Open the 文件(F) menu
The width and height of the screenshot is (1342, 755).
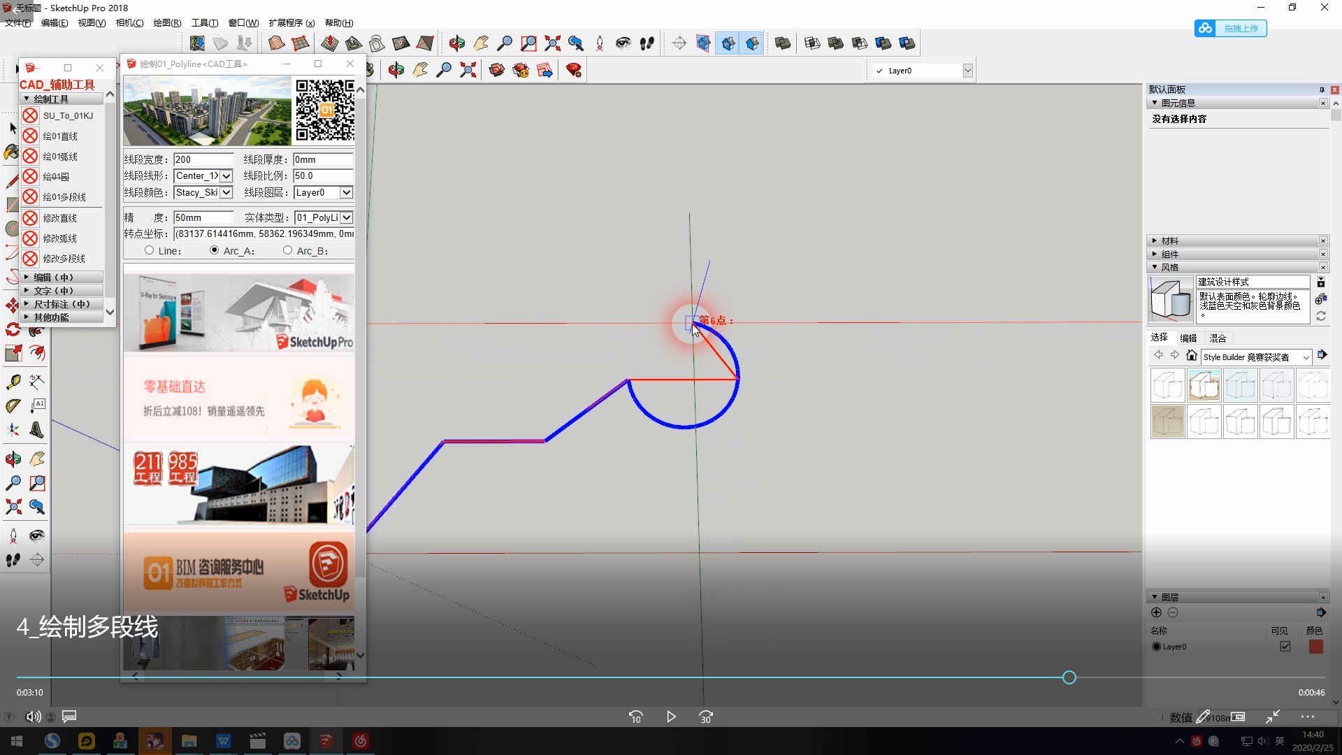click(x=18, y=22)
